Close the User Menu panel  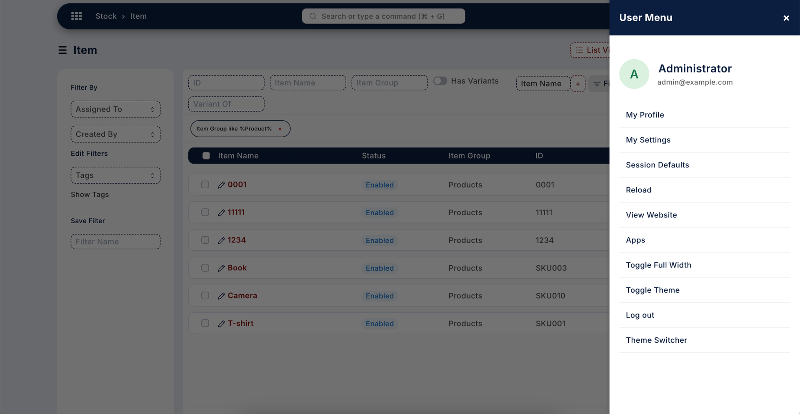(786, 18)
